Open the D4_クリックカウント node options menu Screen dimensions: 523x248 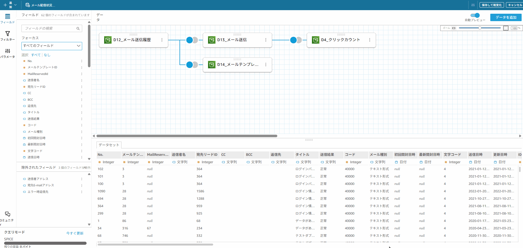click(x=370, y=40)
